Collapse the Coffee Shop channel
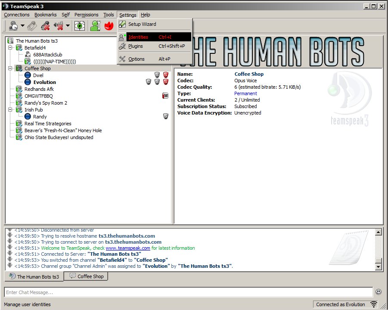Viewport: 388px width, 310px height. click(10, 68)
